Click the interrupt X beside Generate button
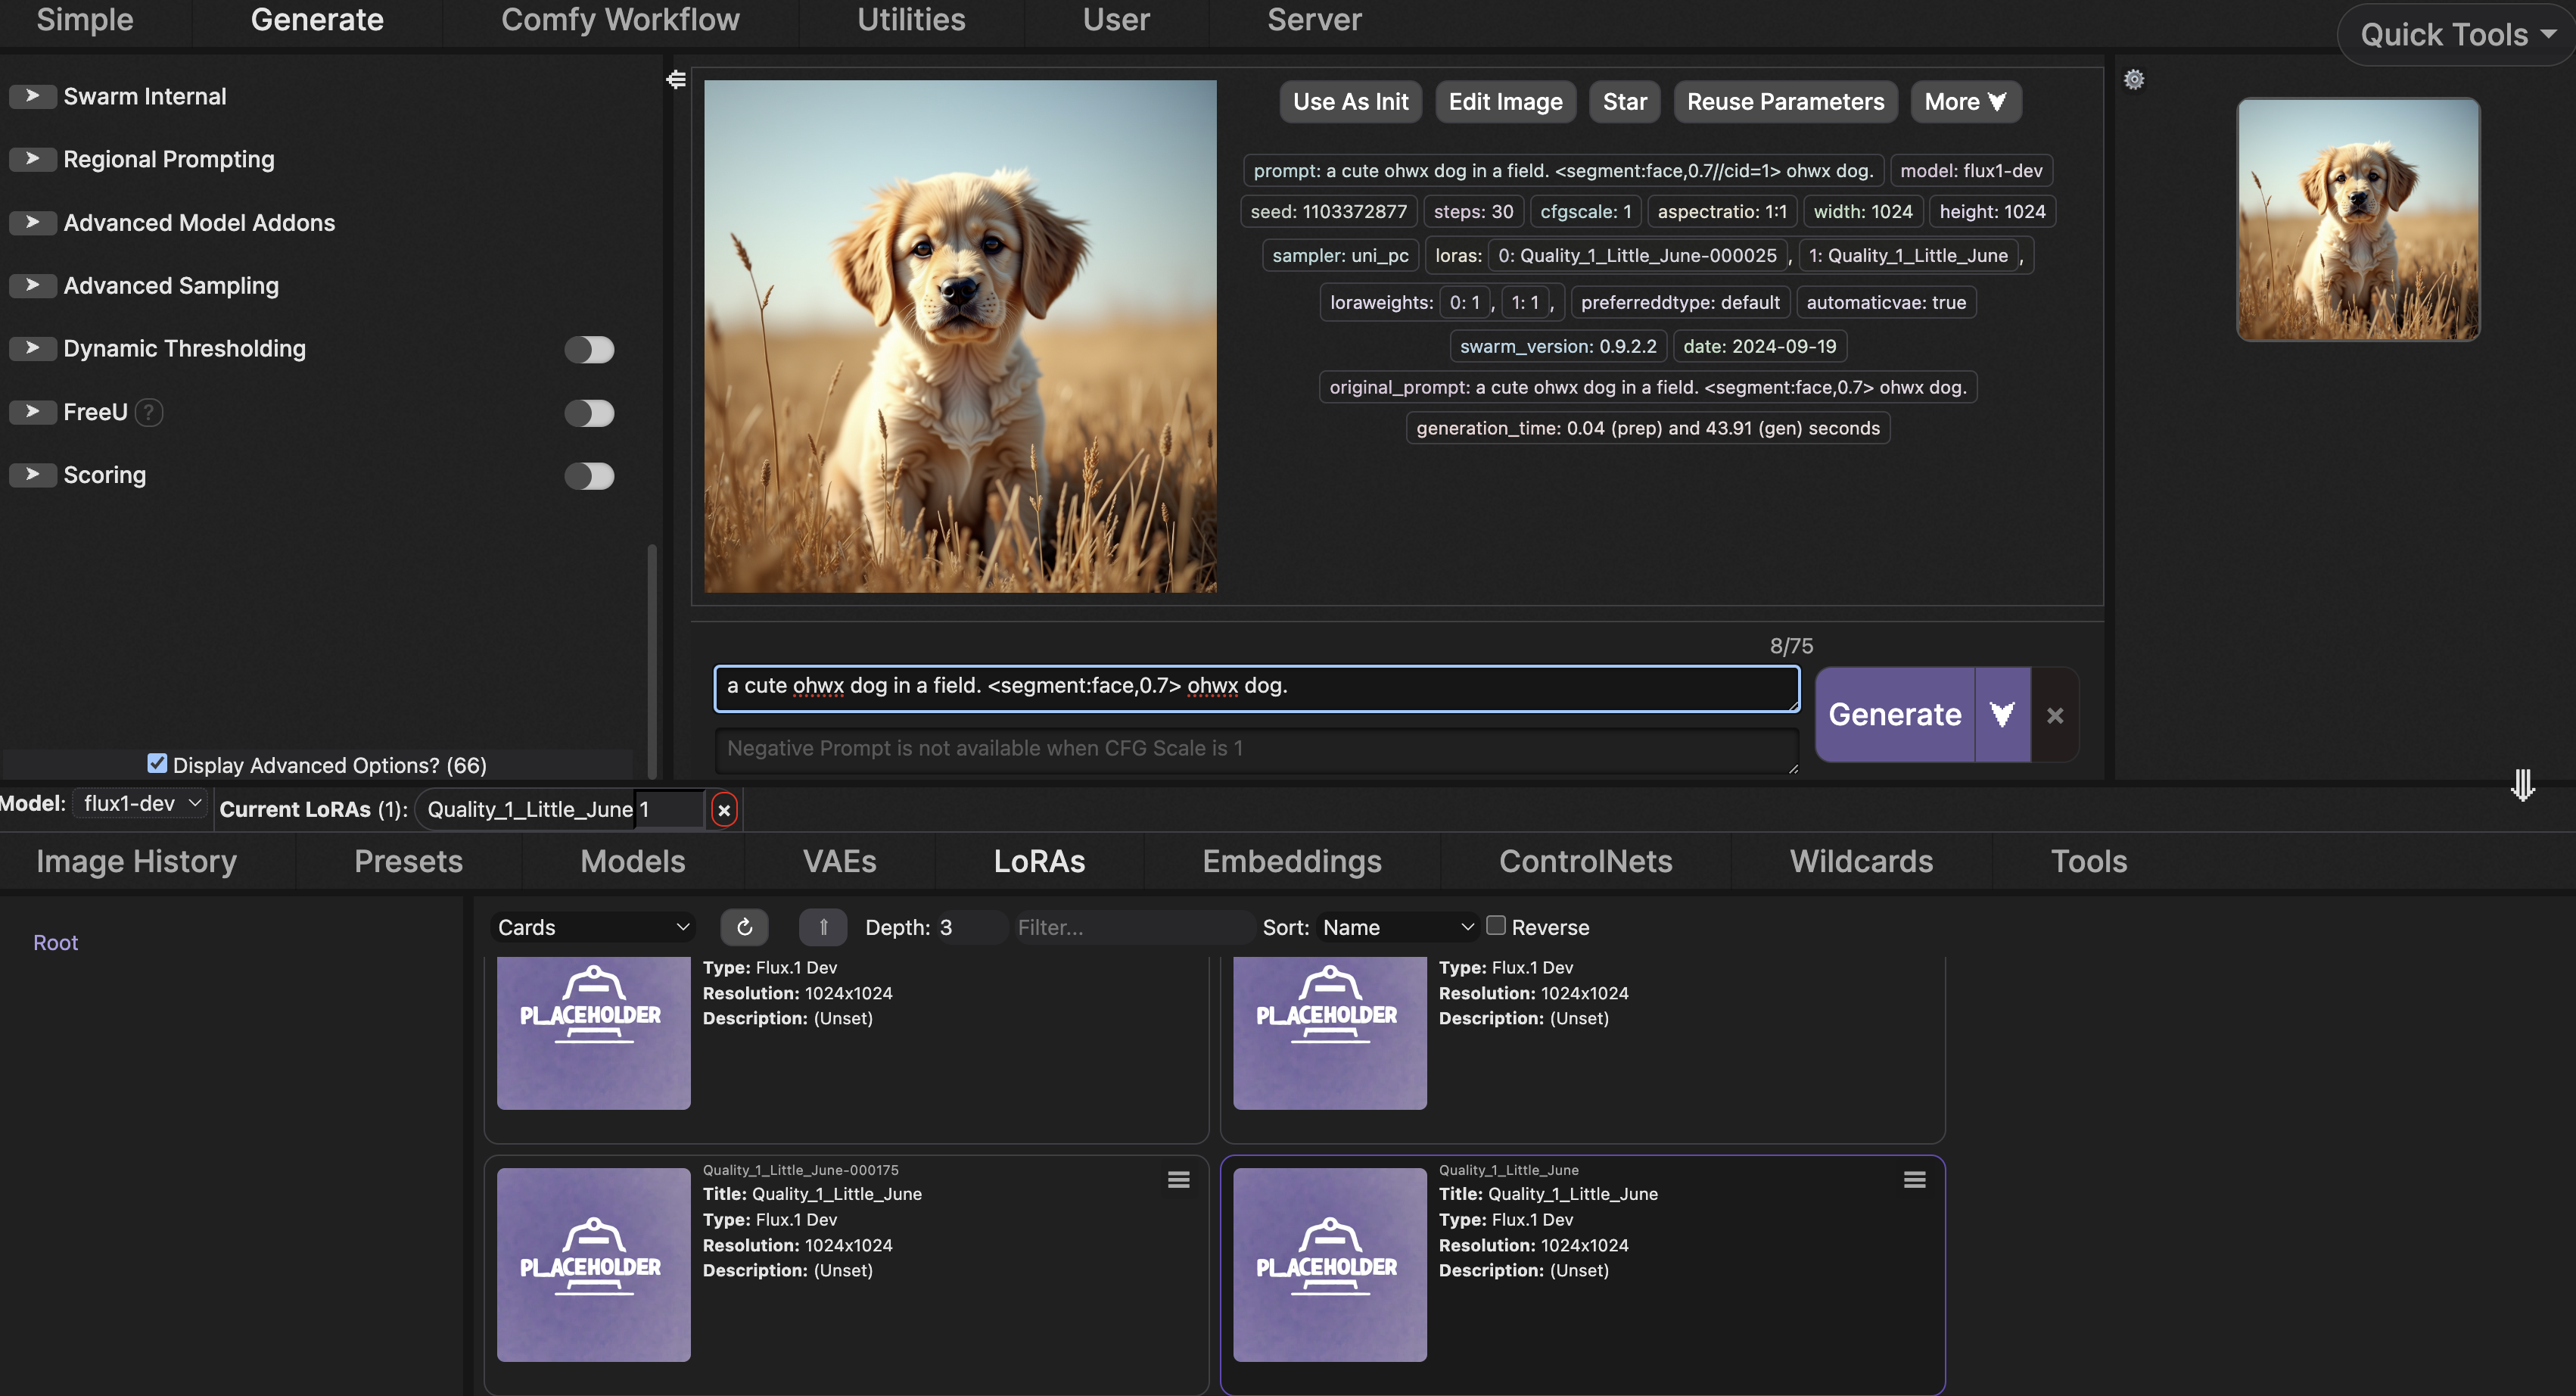 click(2054, 715)
